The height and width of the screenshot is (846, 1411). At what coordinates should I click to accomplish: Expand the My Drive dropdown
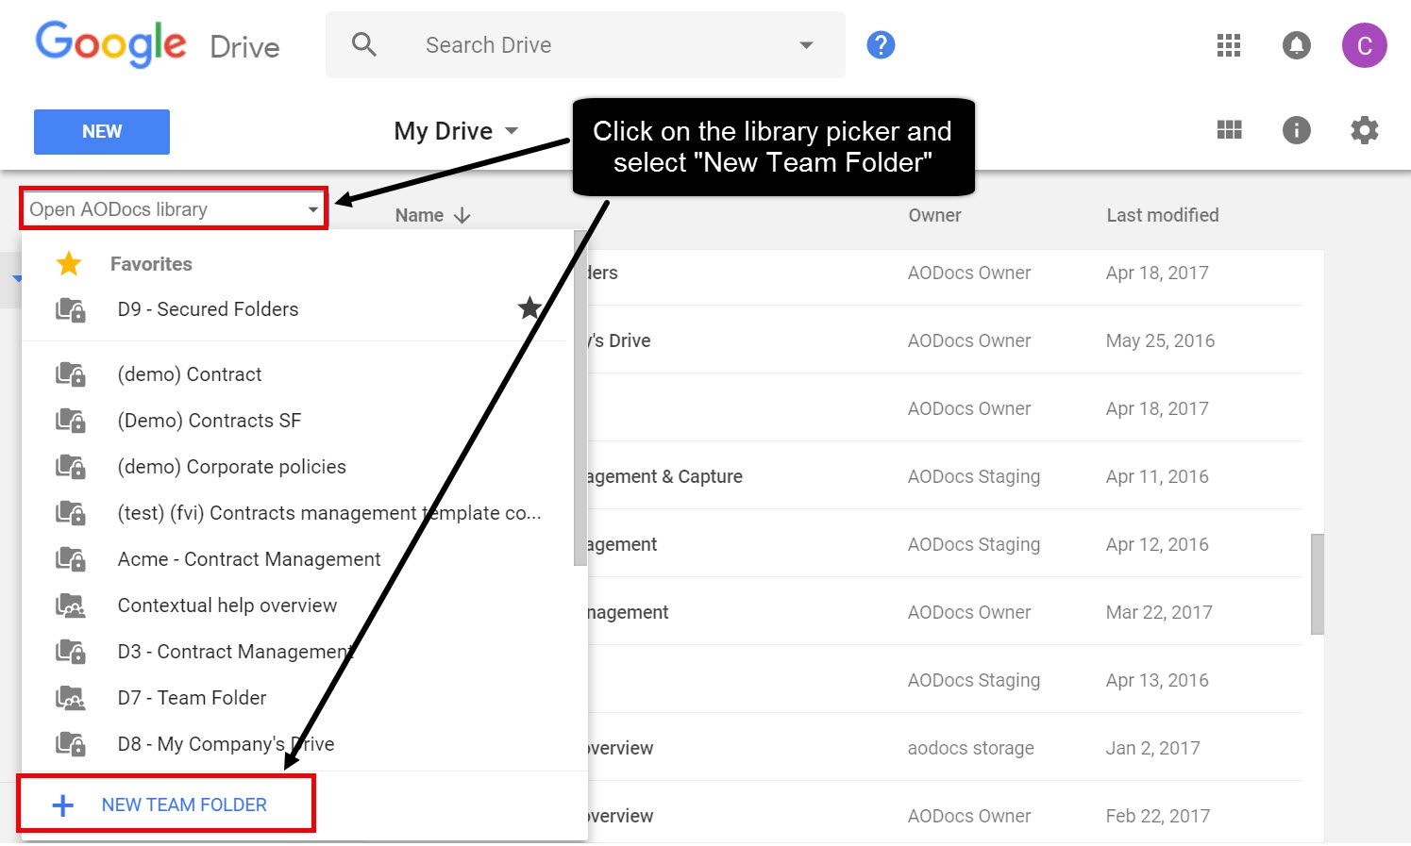pos(512,131)
